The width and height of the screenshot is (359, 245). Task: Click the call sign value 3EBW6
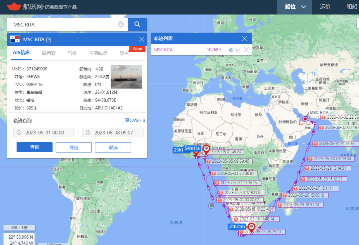[x=33, y=77]
